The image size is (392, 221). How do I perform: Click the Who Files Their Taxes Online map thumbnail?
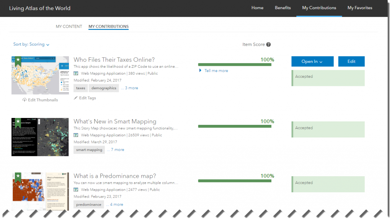click(40, 75)
